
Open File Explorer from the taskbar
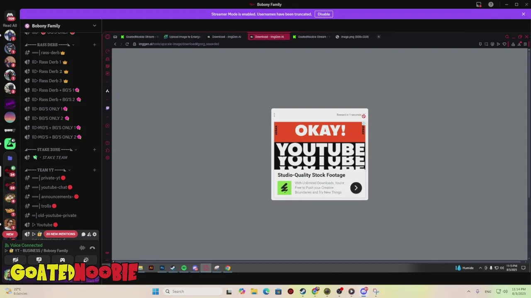[254, 291]
